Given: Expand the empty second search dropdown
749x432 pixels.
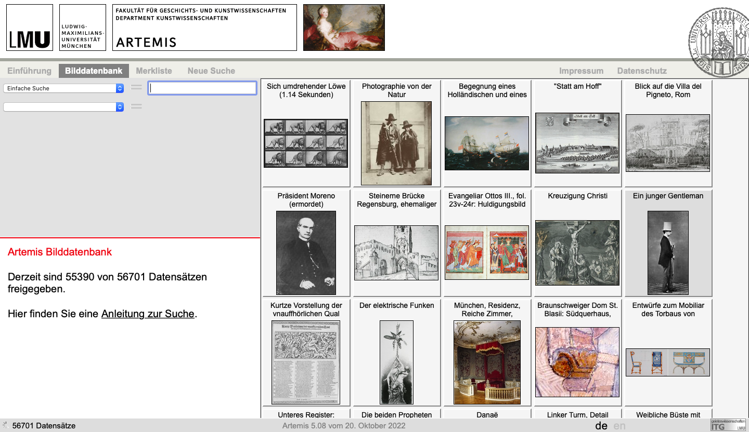Looking at the screenshot, I should pos(63,106).
